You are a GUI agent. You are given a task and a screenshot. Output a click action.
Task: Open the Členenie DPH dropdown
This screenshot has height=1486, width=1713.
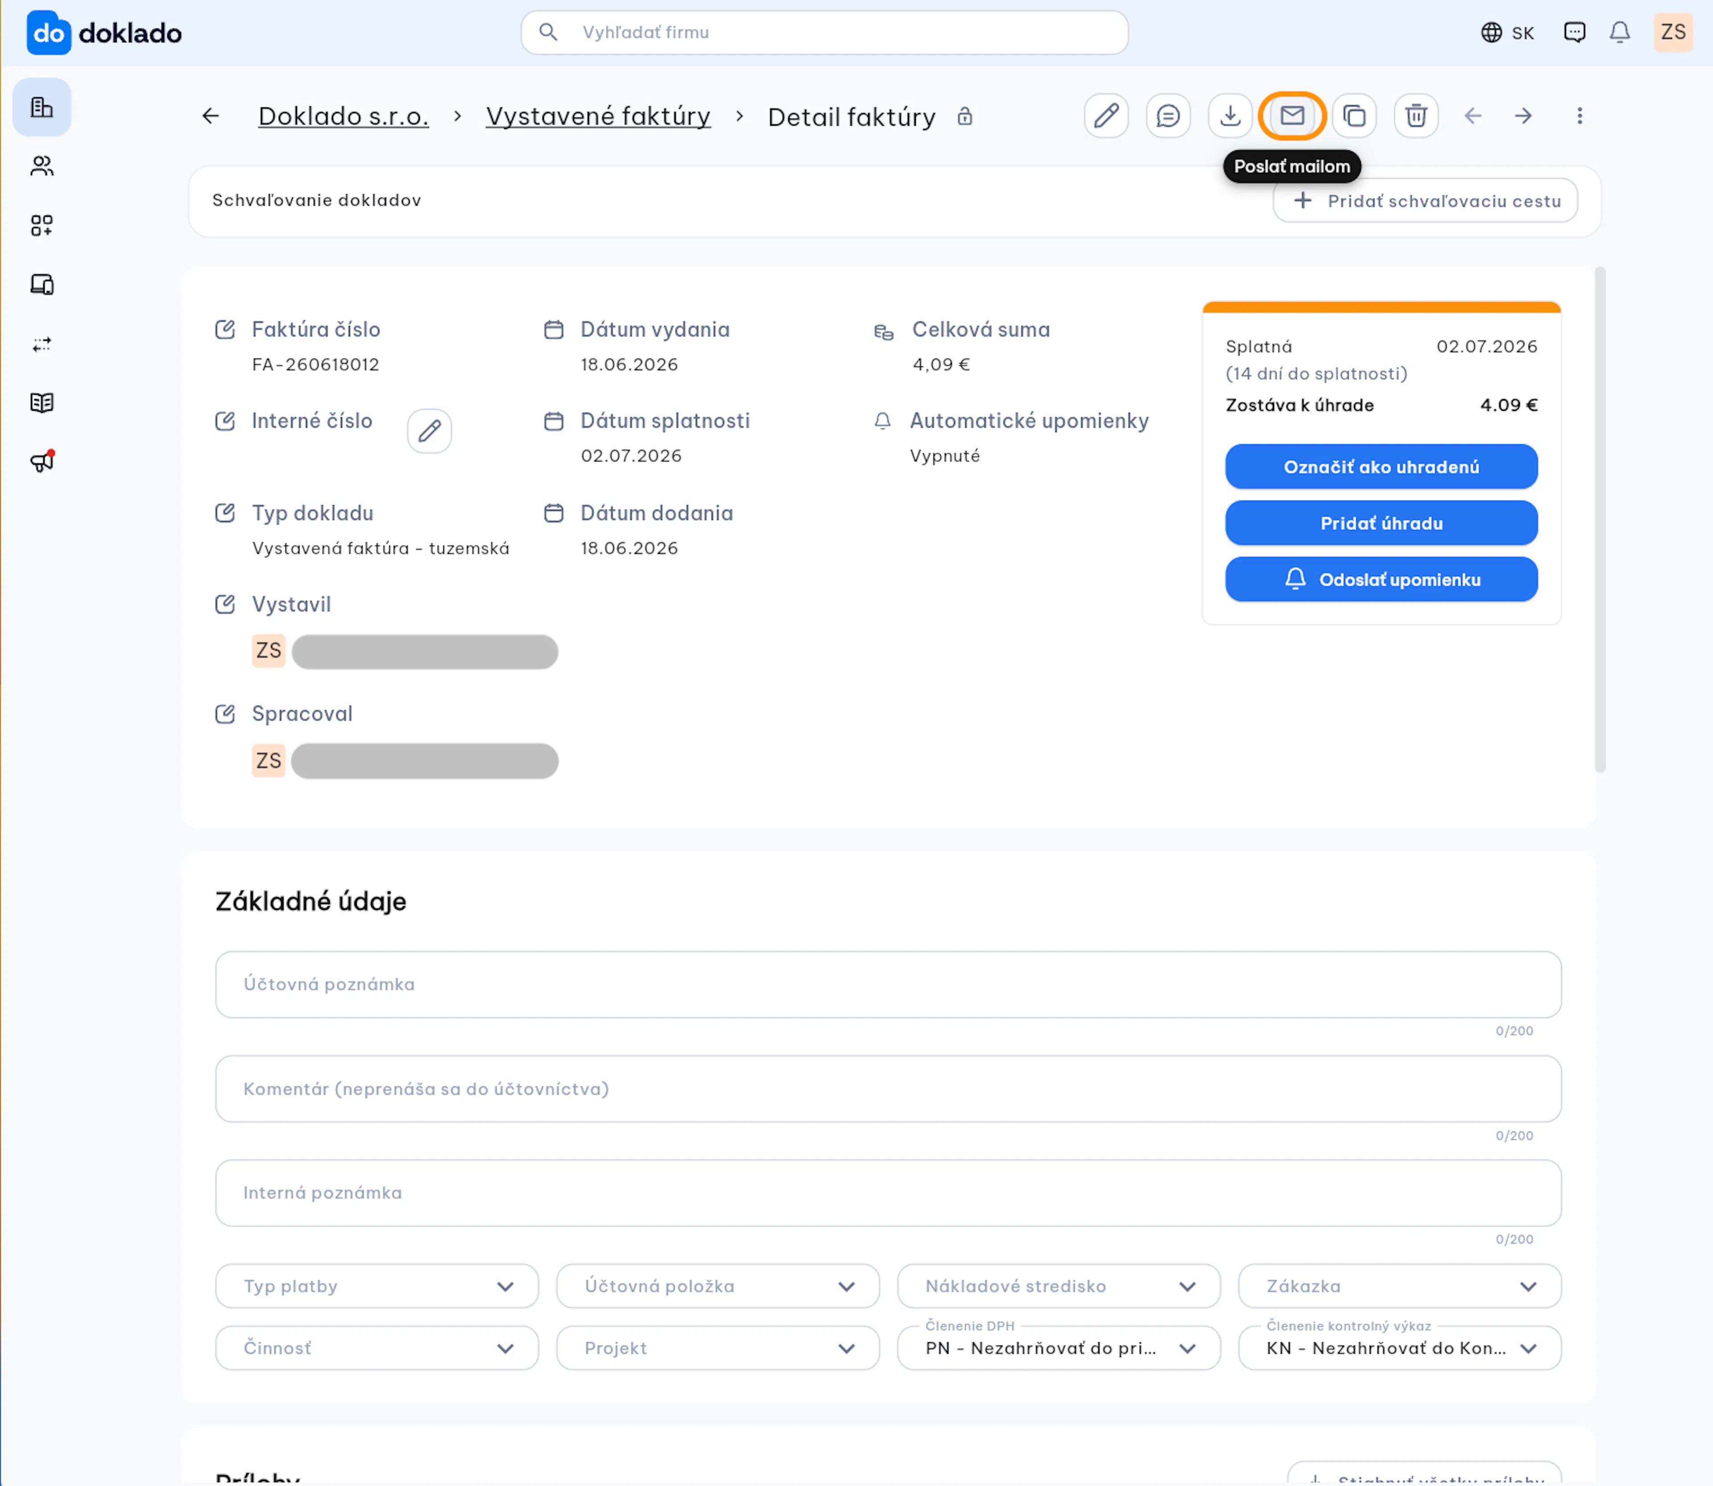(x=1059, y=1348)
